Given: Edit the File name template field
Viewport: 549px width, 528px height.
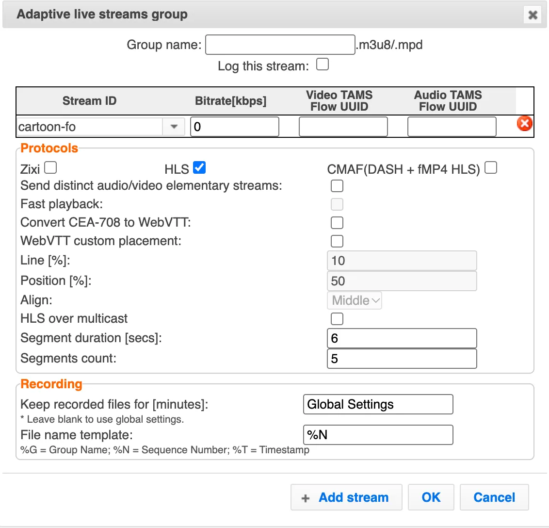Looking at the screenshot, I should pyautogui.click(x=378, y=435).
